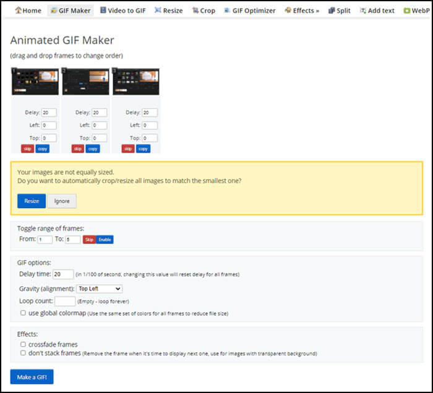Open the WebP tool
Screen dimensions: 433x393
click(x=416, y=11)
